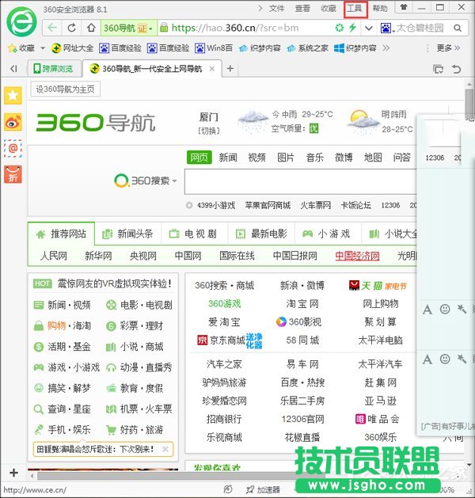Click the 切换 city switch link
The image size is (475, 498).
tap(208, 131)
